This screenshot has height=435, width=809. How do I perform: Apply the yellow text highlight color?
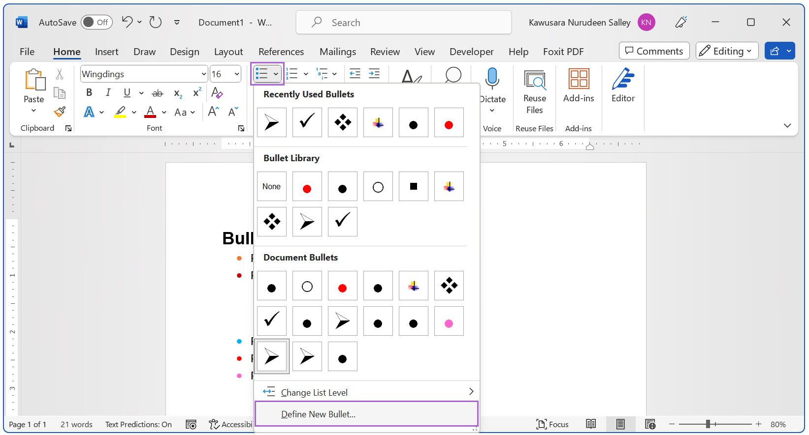pyautogui.click(x=120, y=112)
